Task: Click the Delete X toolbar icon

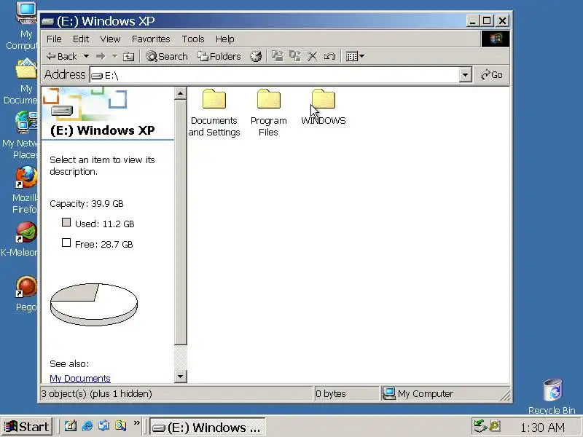Action: 313,57
